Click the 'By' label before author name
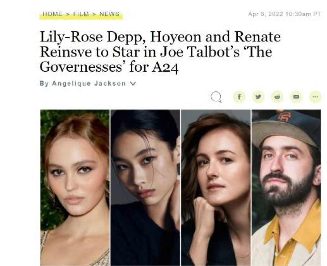The width and height of the screenshot is (327, 266). pyautogui.click(x=44, y=83)
